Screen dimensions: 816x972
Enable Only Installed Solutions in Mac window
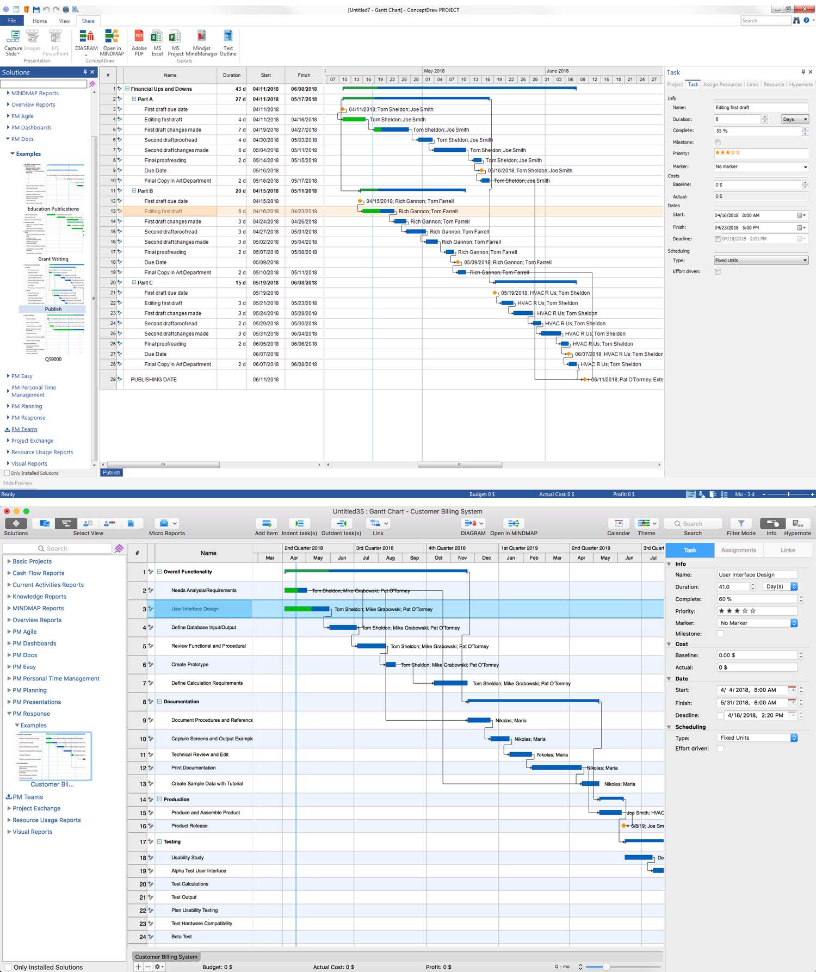tap(8, 967)
